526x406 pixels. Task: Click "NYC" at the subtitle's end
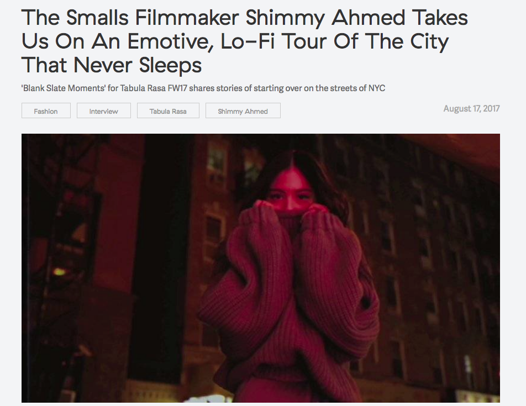[377, 88]
